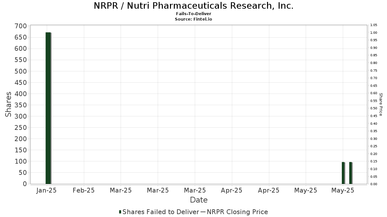Click the Date axis title
This screenshot has height=217, width=387.
(x=199, y=200)
